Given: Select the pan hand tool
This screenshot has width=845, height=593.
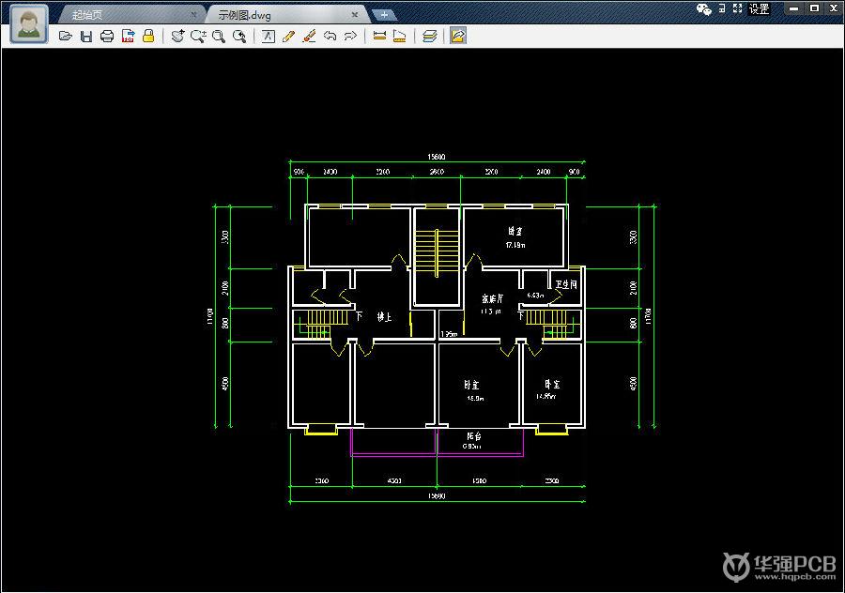Looking at the screenshot, I should pyautogui.click(x=177, y=37).
